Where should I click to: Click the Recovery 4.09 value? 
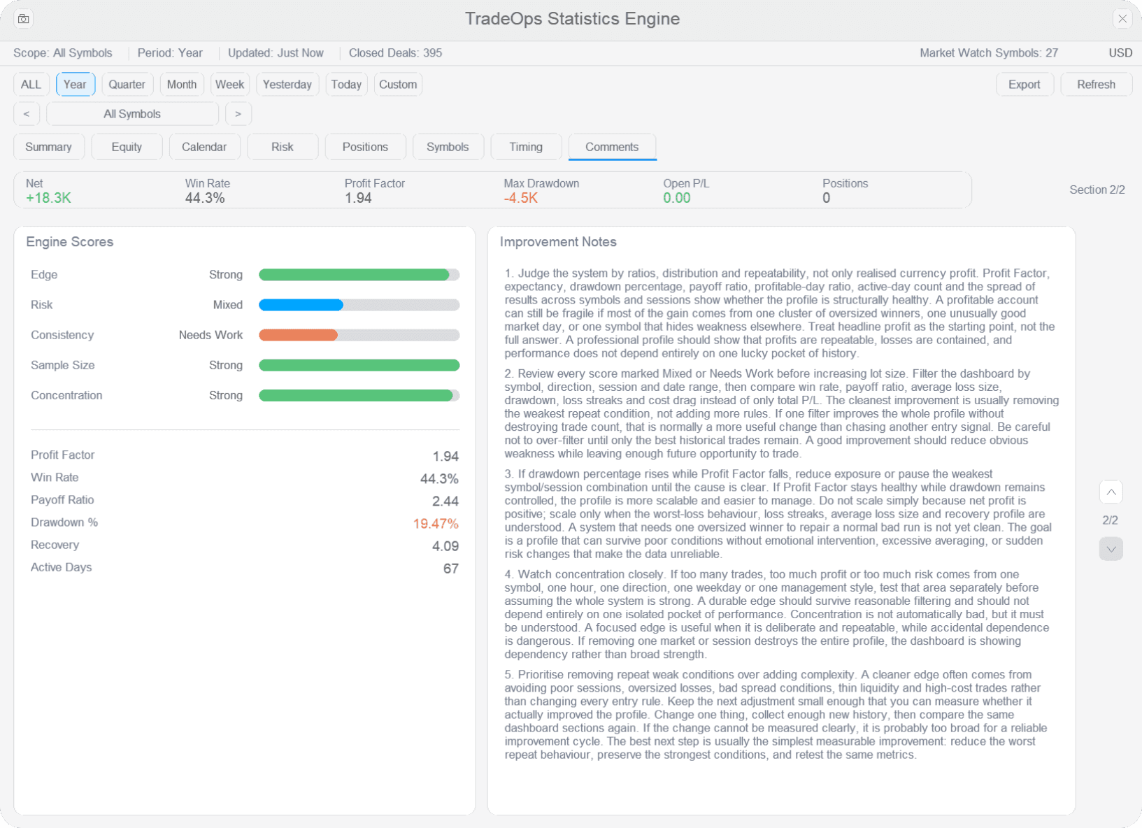click(445, 546)
